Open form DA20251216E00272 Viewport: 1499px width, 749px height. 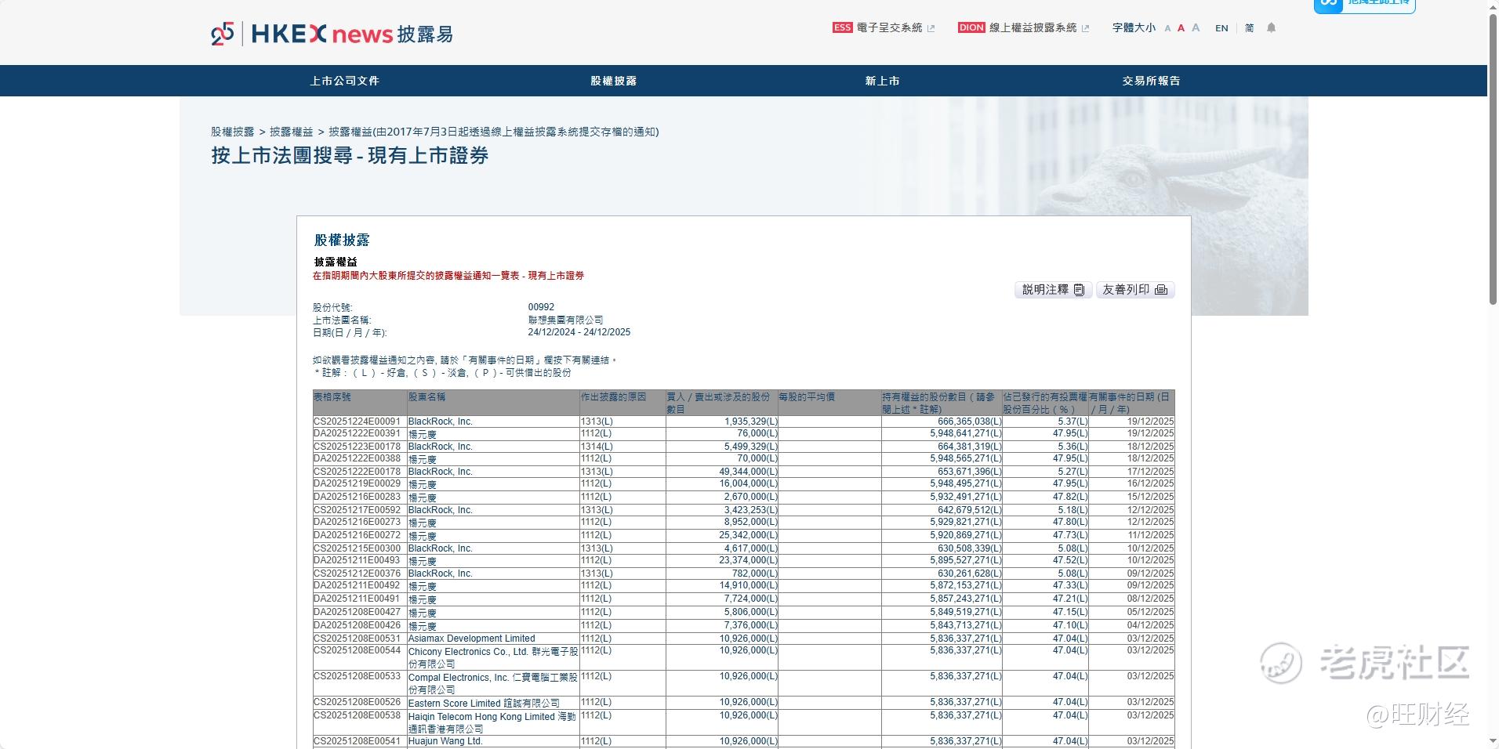(357, 535)
